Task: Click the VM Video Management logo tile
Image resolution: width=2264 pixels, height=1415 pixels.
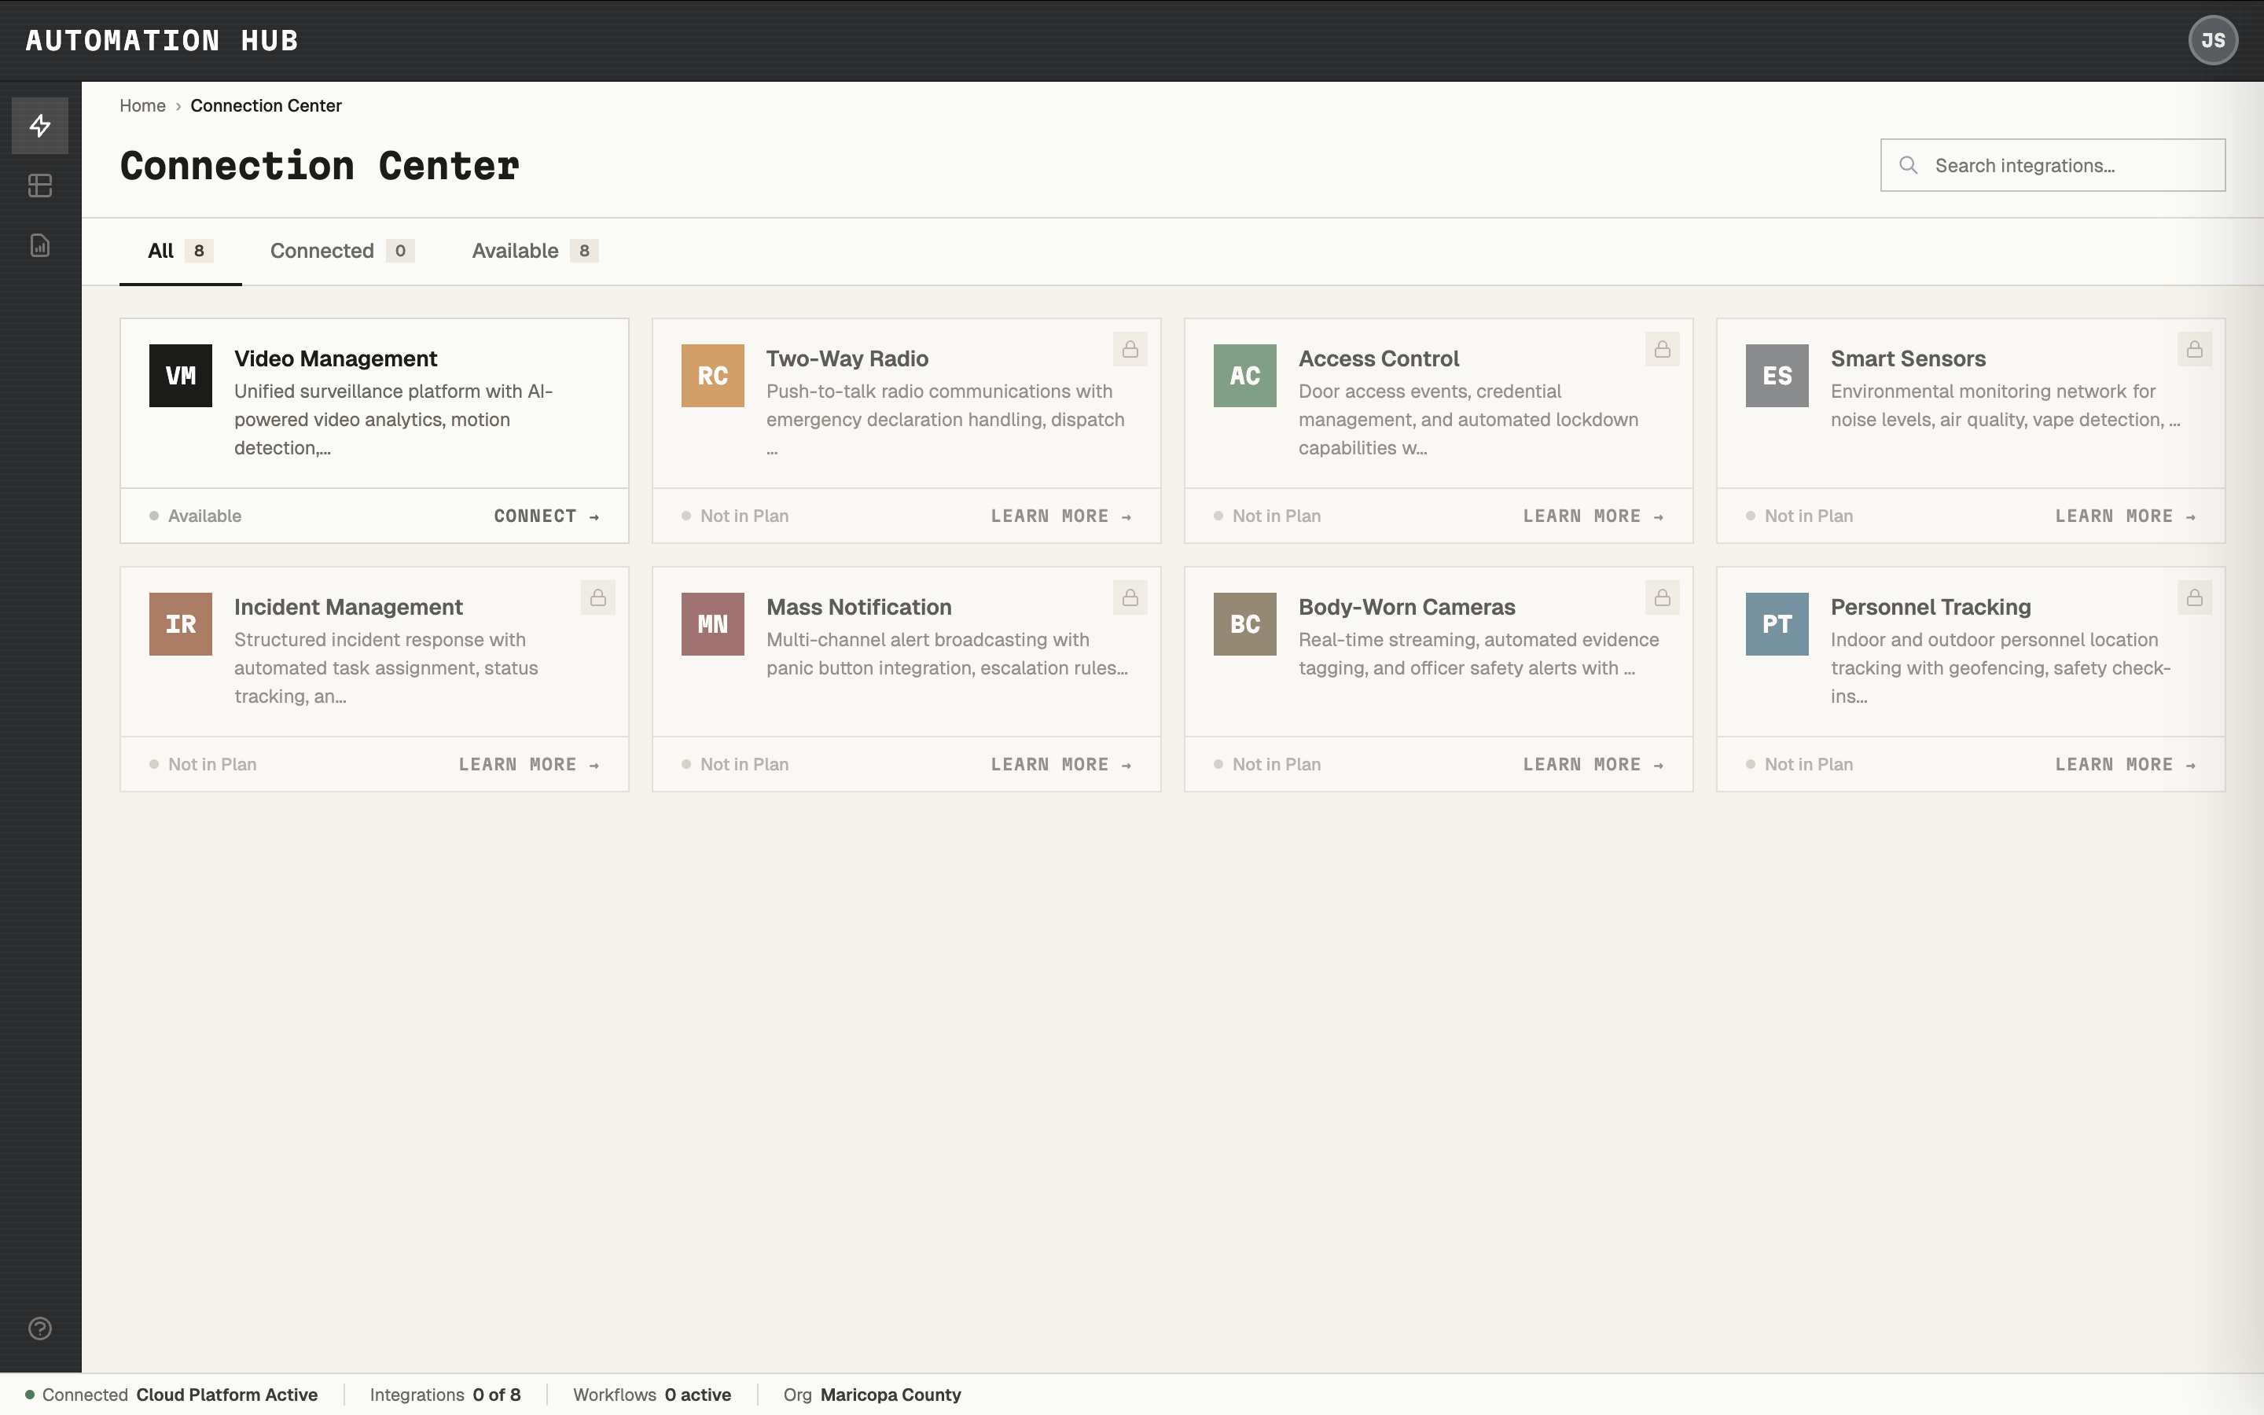Action: [x=181, y=375]
